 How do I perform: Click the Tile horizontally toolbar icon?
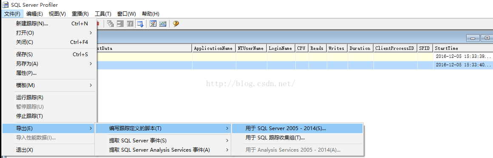click(120, 24)
